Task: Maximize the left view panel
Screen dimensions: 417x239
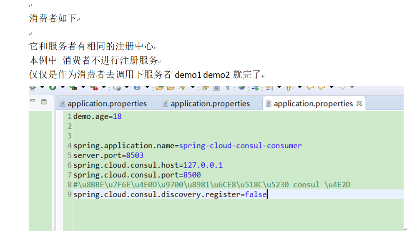Action: coord(44,102)
